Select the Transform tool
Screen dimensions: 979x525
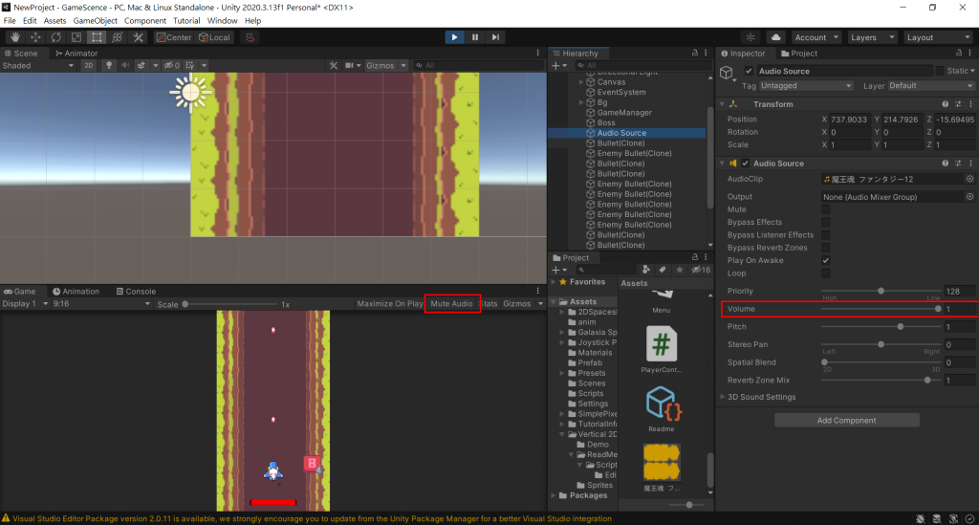click(x=118, y=37)
